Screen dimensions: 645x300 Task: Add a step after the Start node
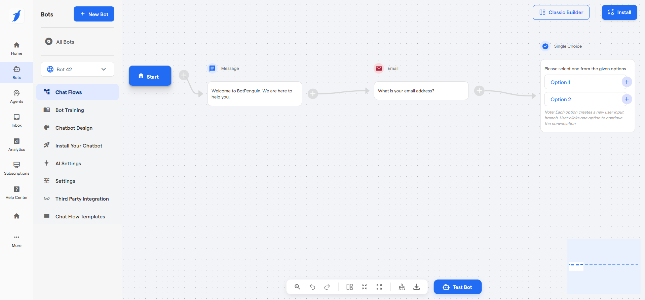coord(184,75)
